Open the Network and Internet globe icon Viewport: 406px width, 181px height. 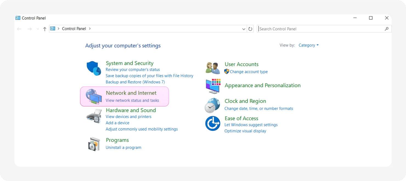pyautogui.click(x=94, y=97)
